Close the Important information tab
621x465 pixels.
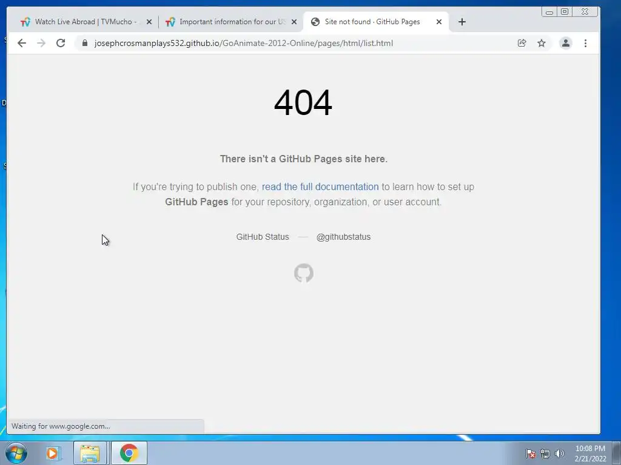pos(294,22)
